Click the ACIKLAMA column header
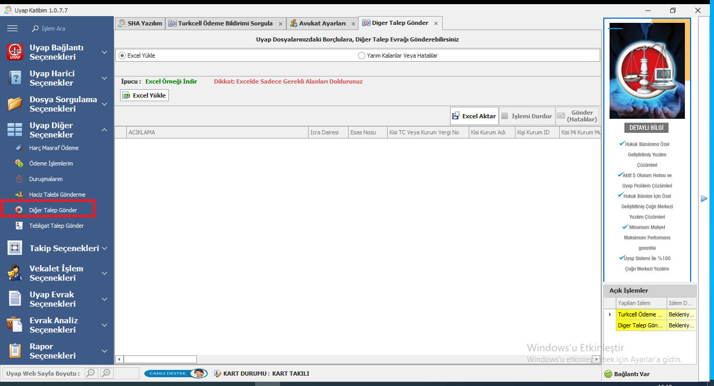The height and width of the screenshot is (386, 714). coord(217,132)
